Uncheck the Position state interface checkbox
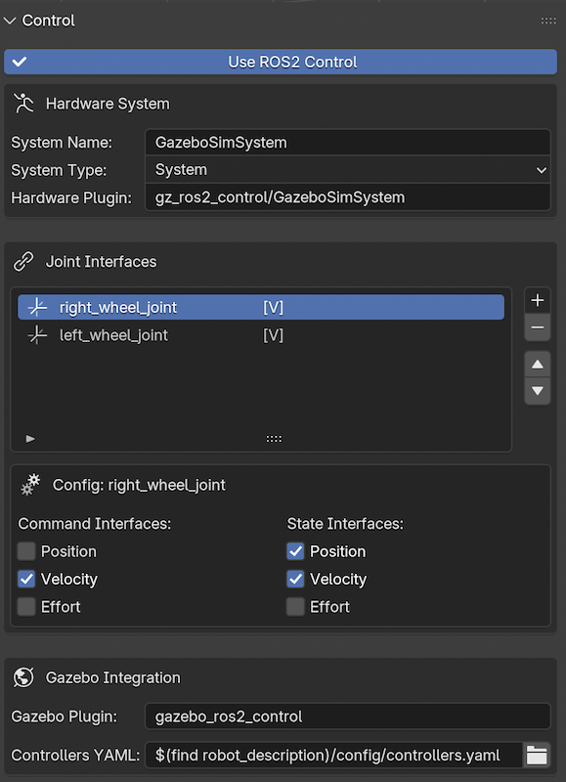Viewport: 566px width, 782px height. [x=296, y=551]
